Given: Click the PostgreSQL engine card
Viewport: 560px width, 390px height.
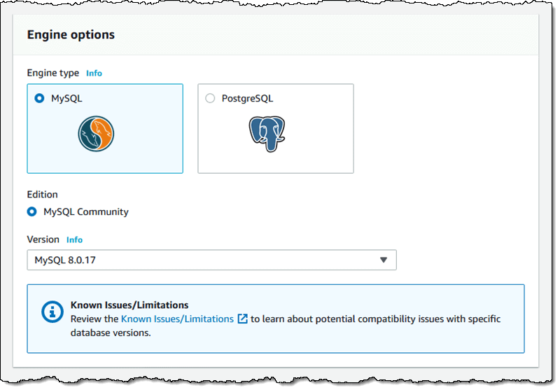Looking at the screenshot, I should click(276, 129).
